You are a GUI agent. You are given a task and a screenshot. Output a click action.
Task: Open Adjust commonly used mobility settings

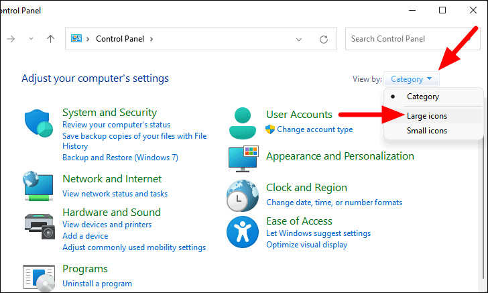[x=134, y=247]
